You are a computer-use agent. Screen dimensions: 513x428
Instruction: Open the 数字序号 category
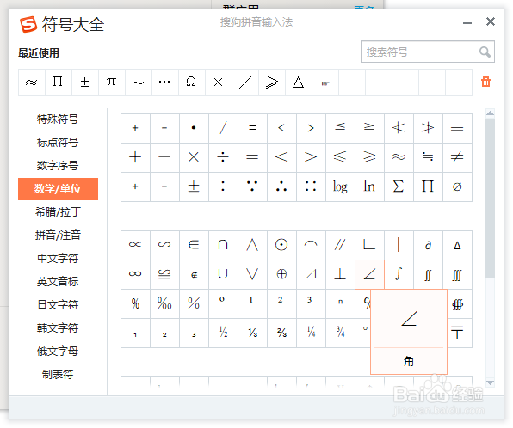click(58, 166)
